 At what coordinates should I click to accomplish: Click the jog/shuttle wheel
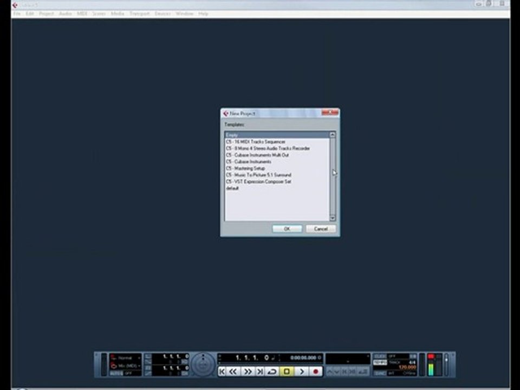(203, 365)
